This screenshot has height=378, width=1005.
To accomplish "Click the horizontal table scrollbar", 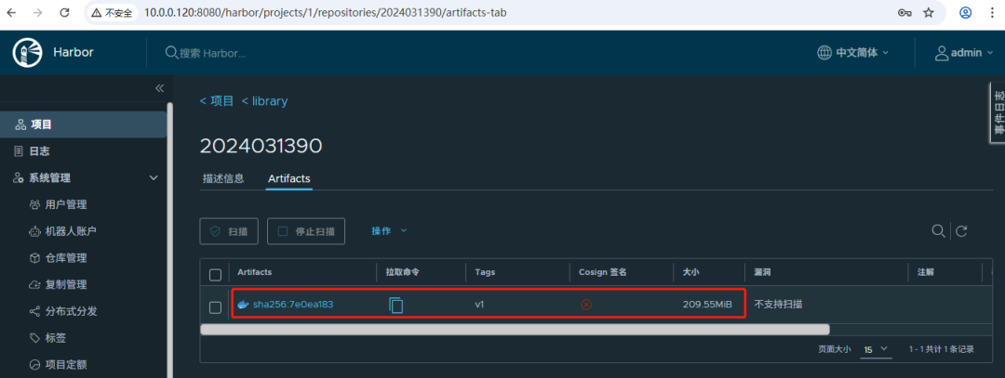I will click(x=514, y=329).
